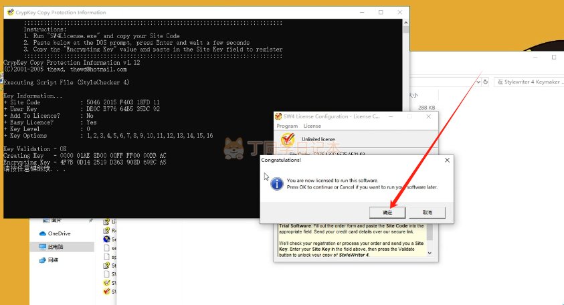The width and height of the screenshot is (564, 305).
Task: Open the License menu in SW4 License window
Action: coord(312,126)
